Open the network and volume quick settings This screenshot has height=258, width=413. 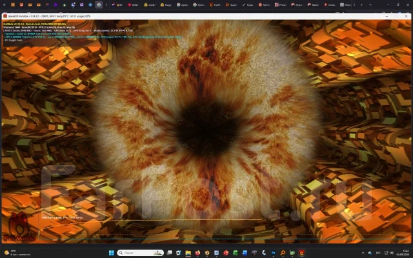388,253
